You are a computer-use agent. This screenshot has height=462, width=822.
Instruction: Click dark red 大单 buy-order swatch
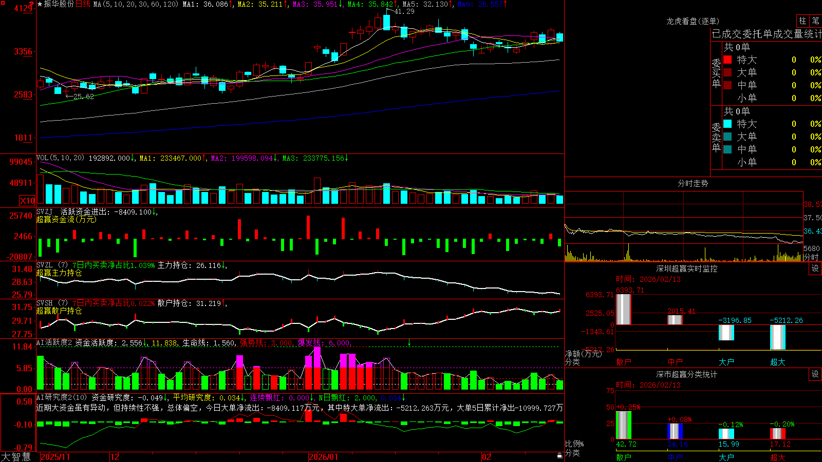pos(727,72)
